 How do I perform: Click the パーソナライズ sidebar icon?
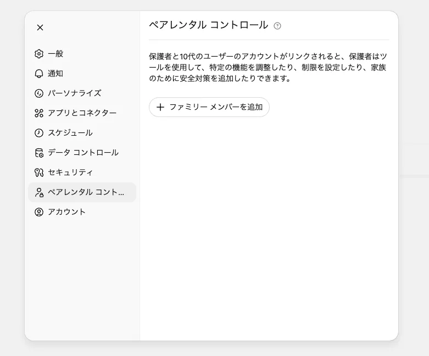39,93
